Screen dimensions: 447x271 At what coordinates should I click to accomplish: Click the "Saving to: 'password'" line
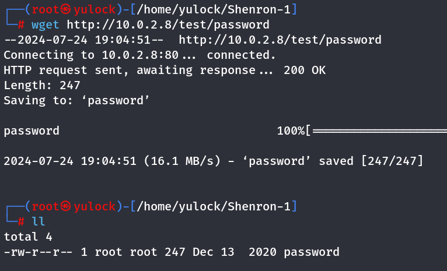tap(77, 100)
